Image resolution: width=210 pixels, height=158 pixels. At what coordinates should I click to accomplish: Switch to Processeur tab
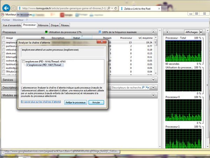29,25
